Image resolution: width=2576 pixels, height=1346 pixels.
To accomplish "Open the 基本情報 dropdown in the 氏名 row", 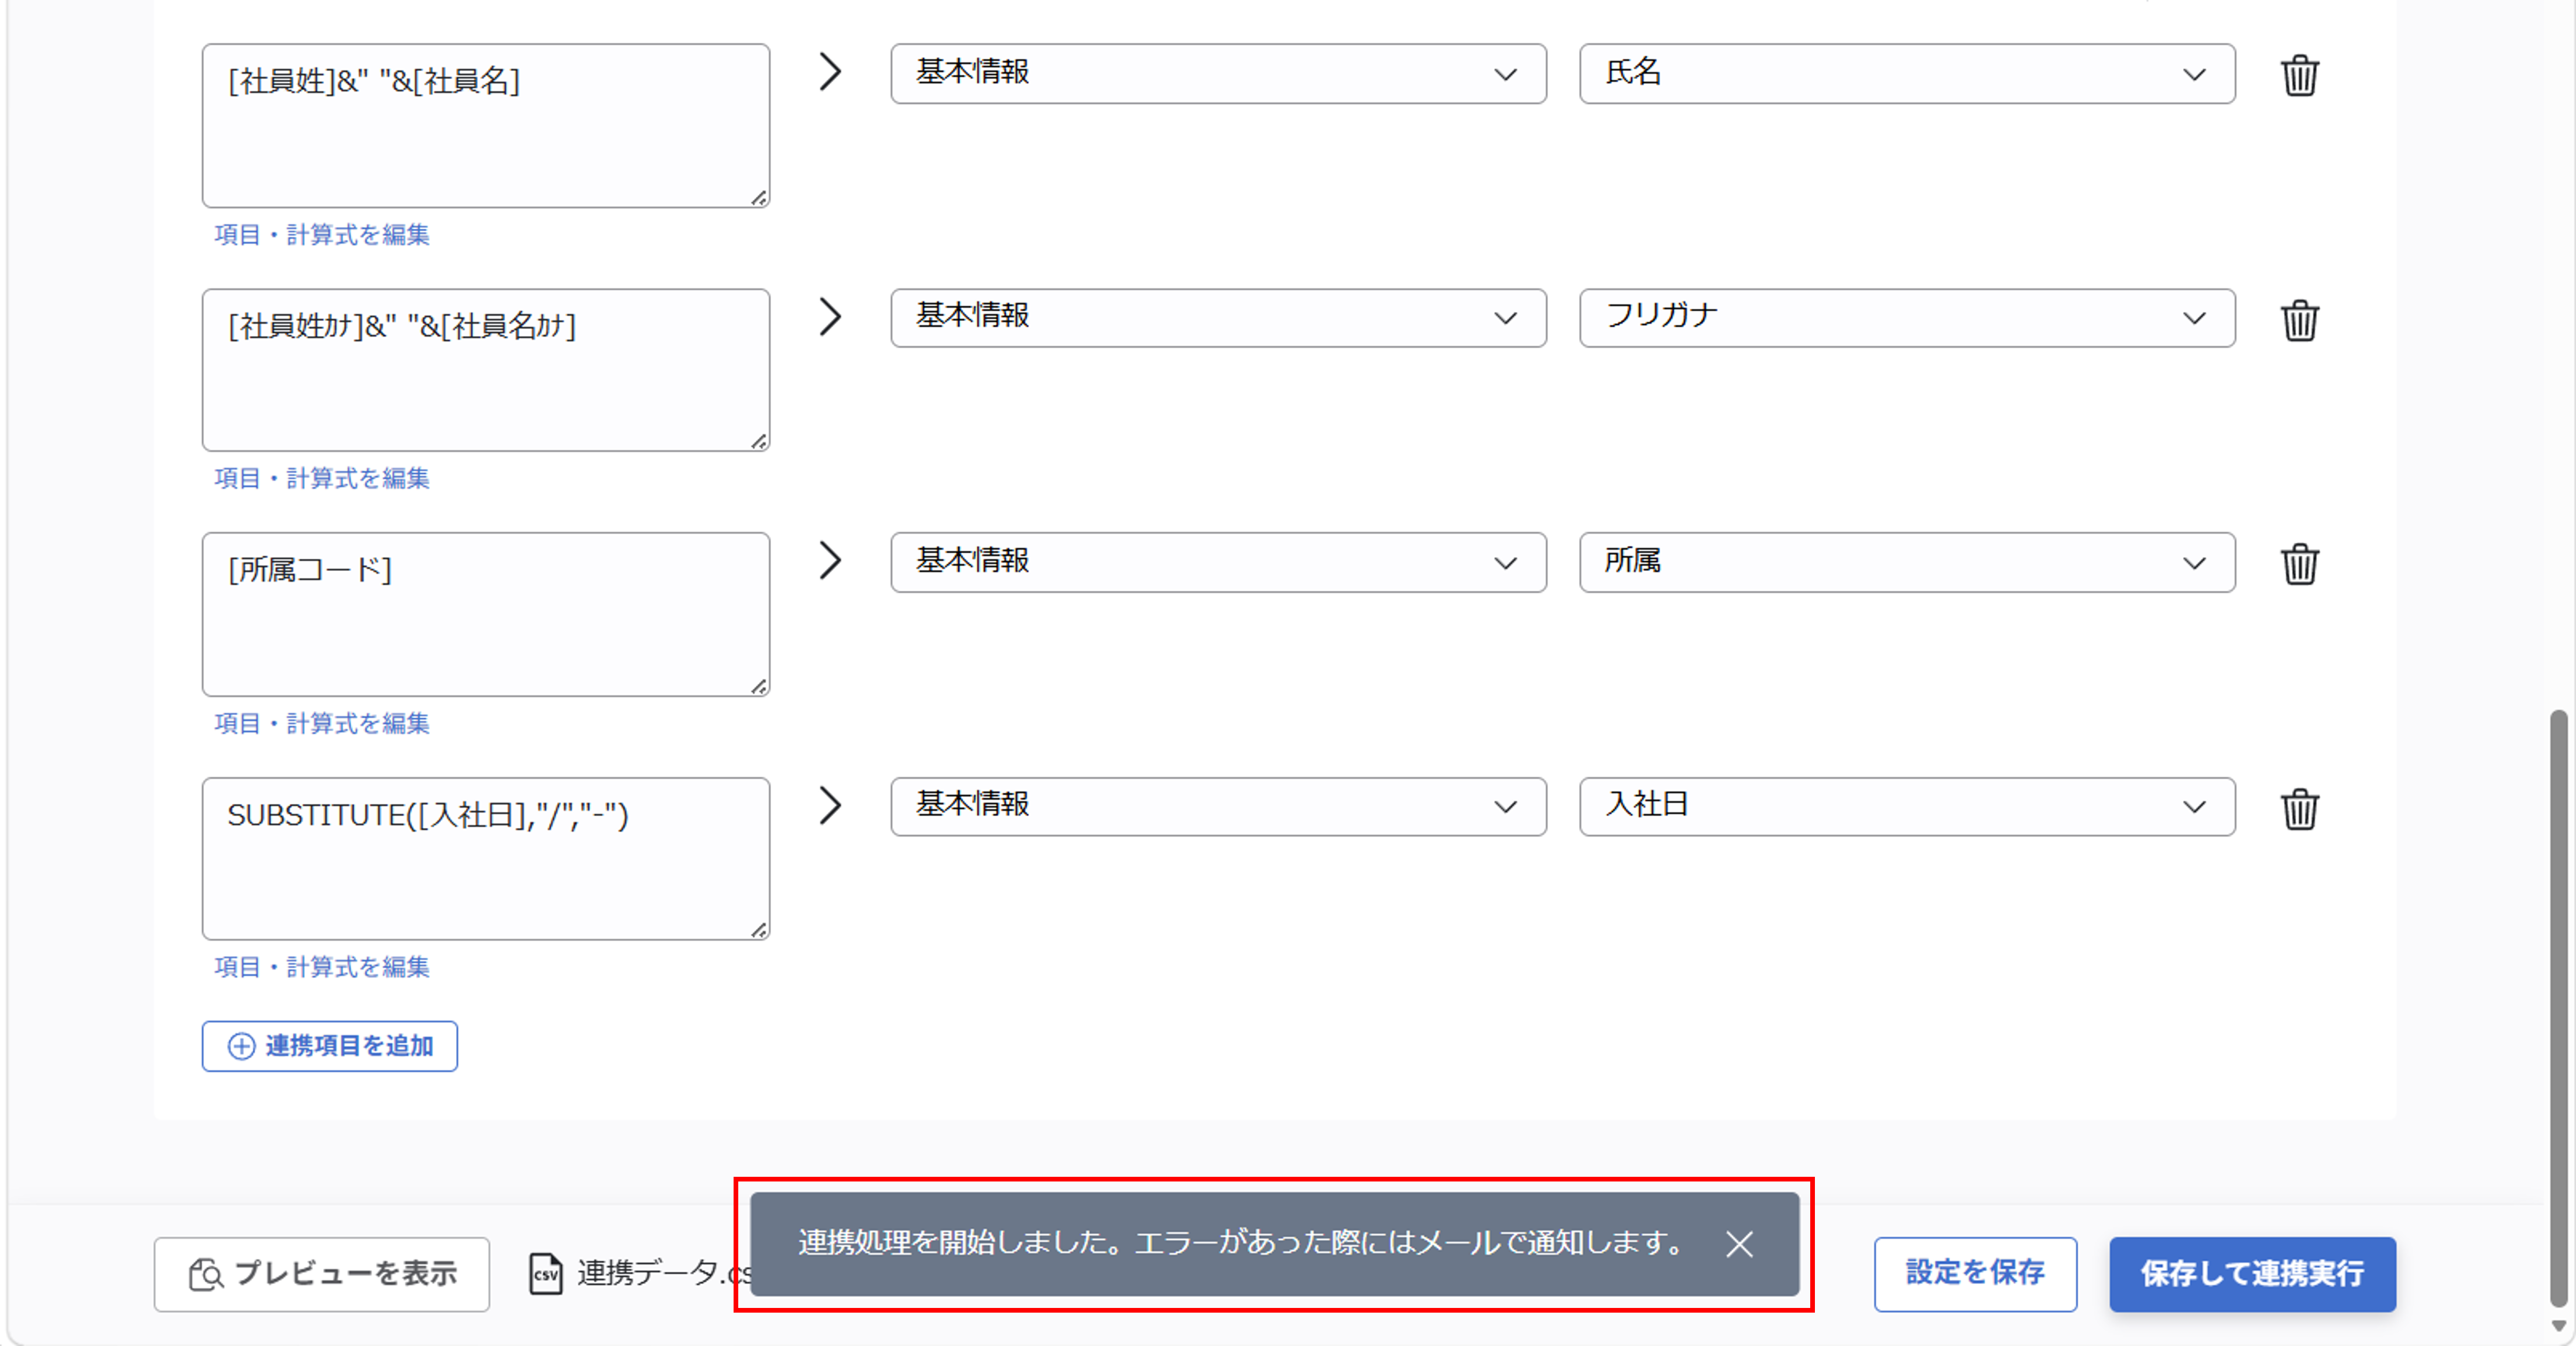I will click(1218, 73).
